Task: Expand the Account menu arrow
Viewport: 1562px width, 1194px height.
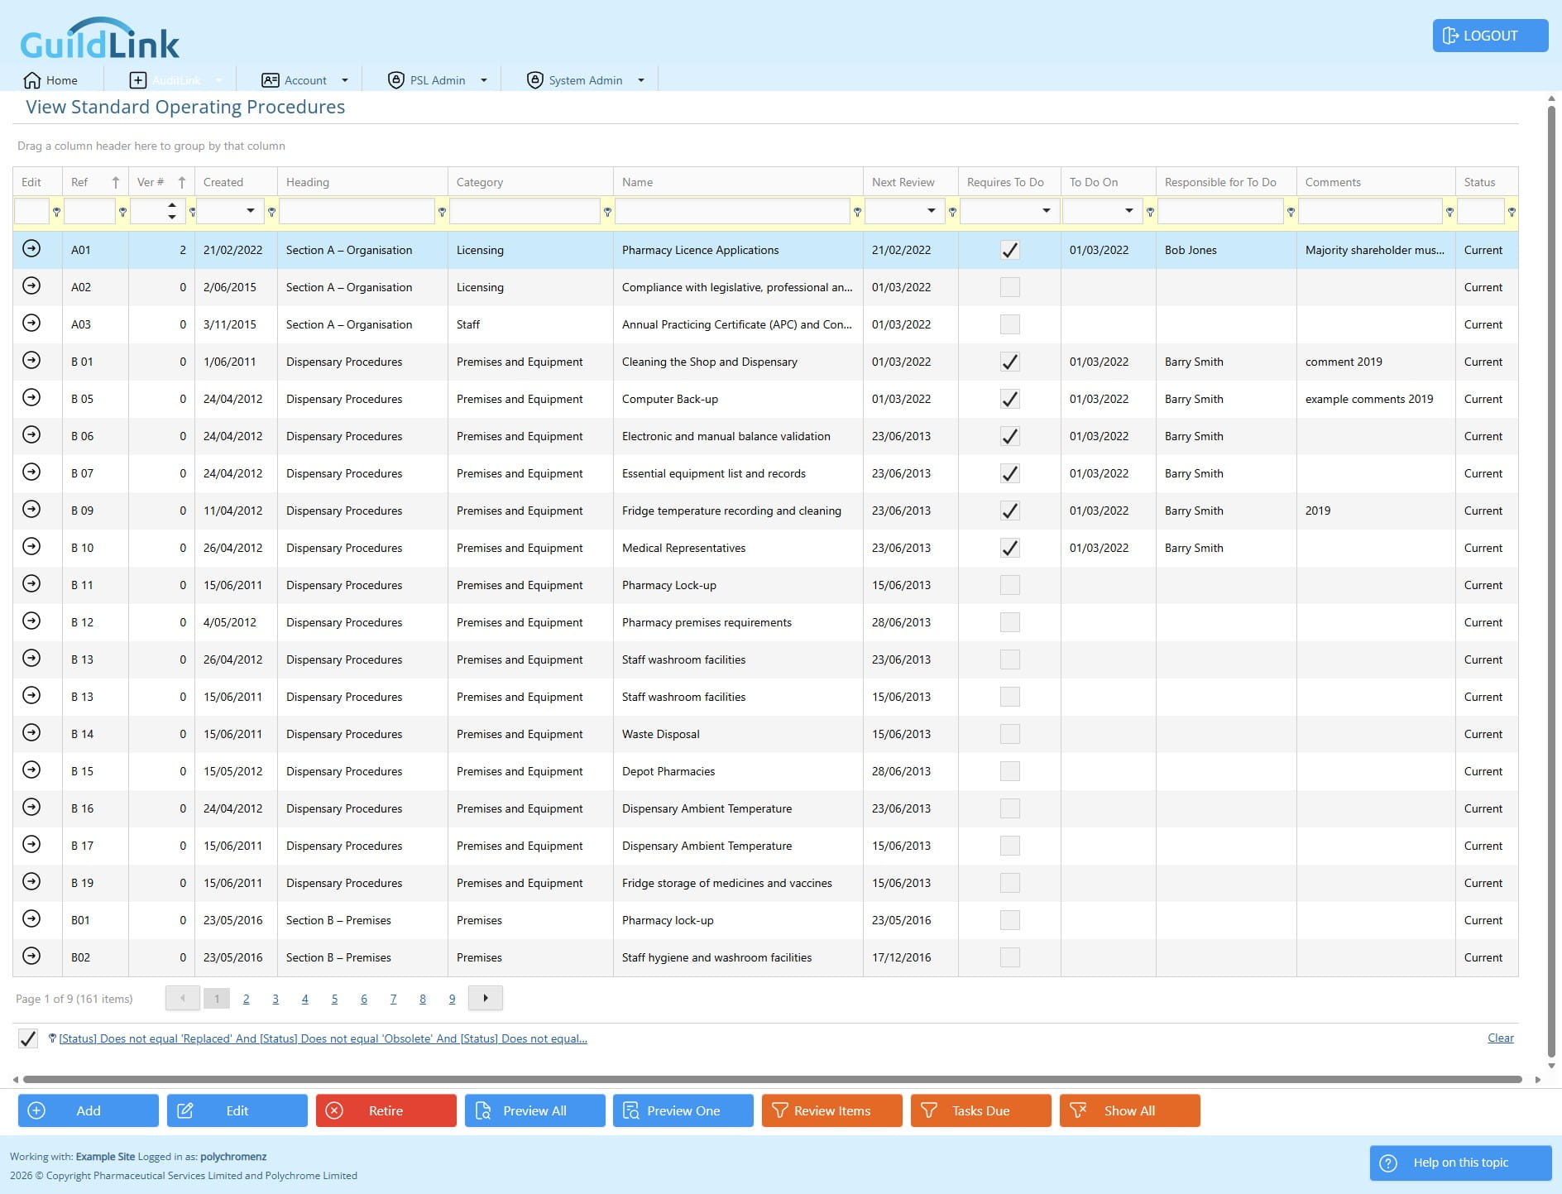Action: (345, 80)
